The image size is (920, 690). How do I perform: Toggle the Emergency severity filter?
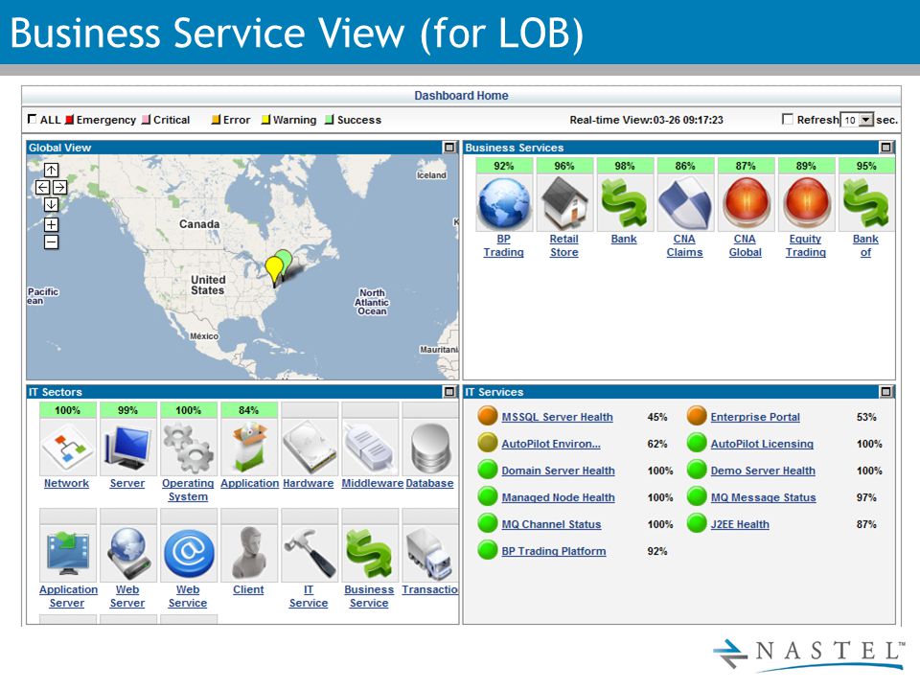69,120
